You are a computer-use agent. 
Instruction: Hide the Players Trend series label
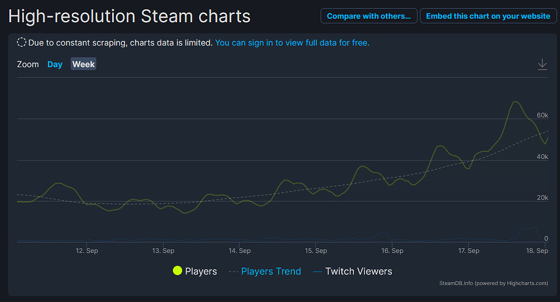271,271
